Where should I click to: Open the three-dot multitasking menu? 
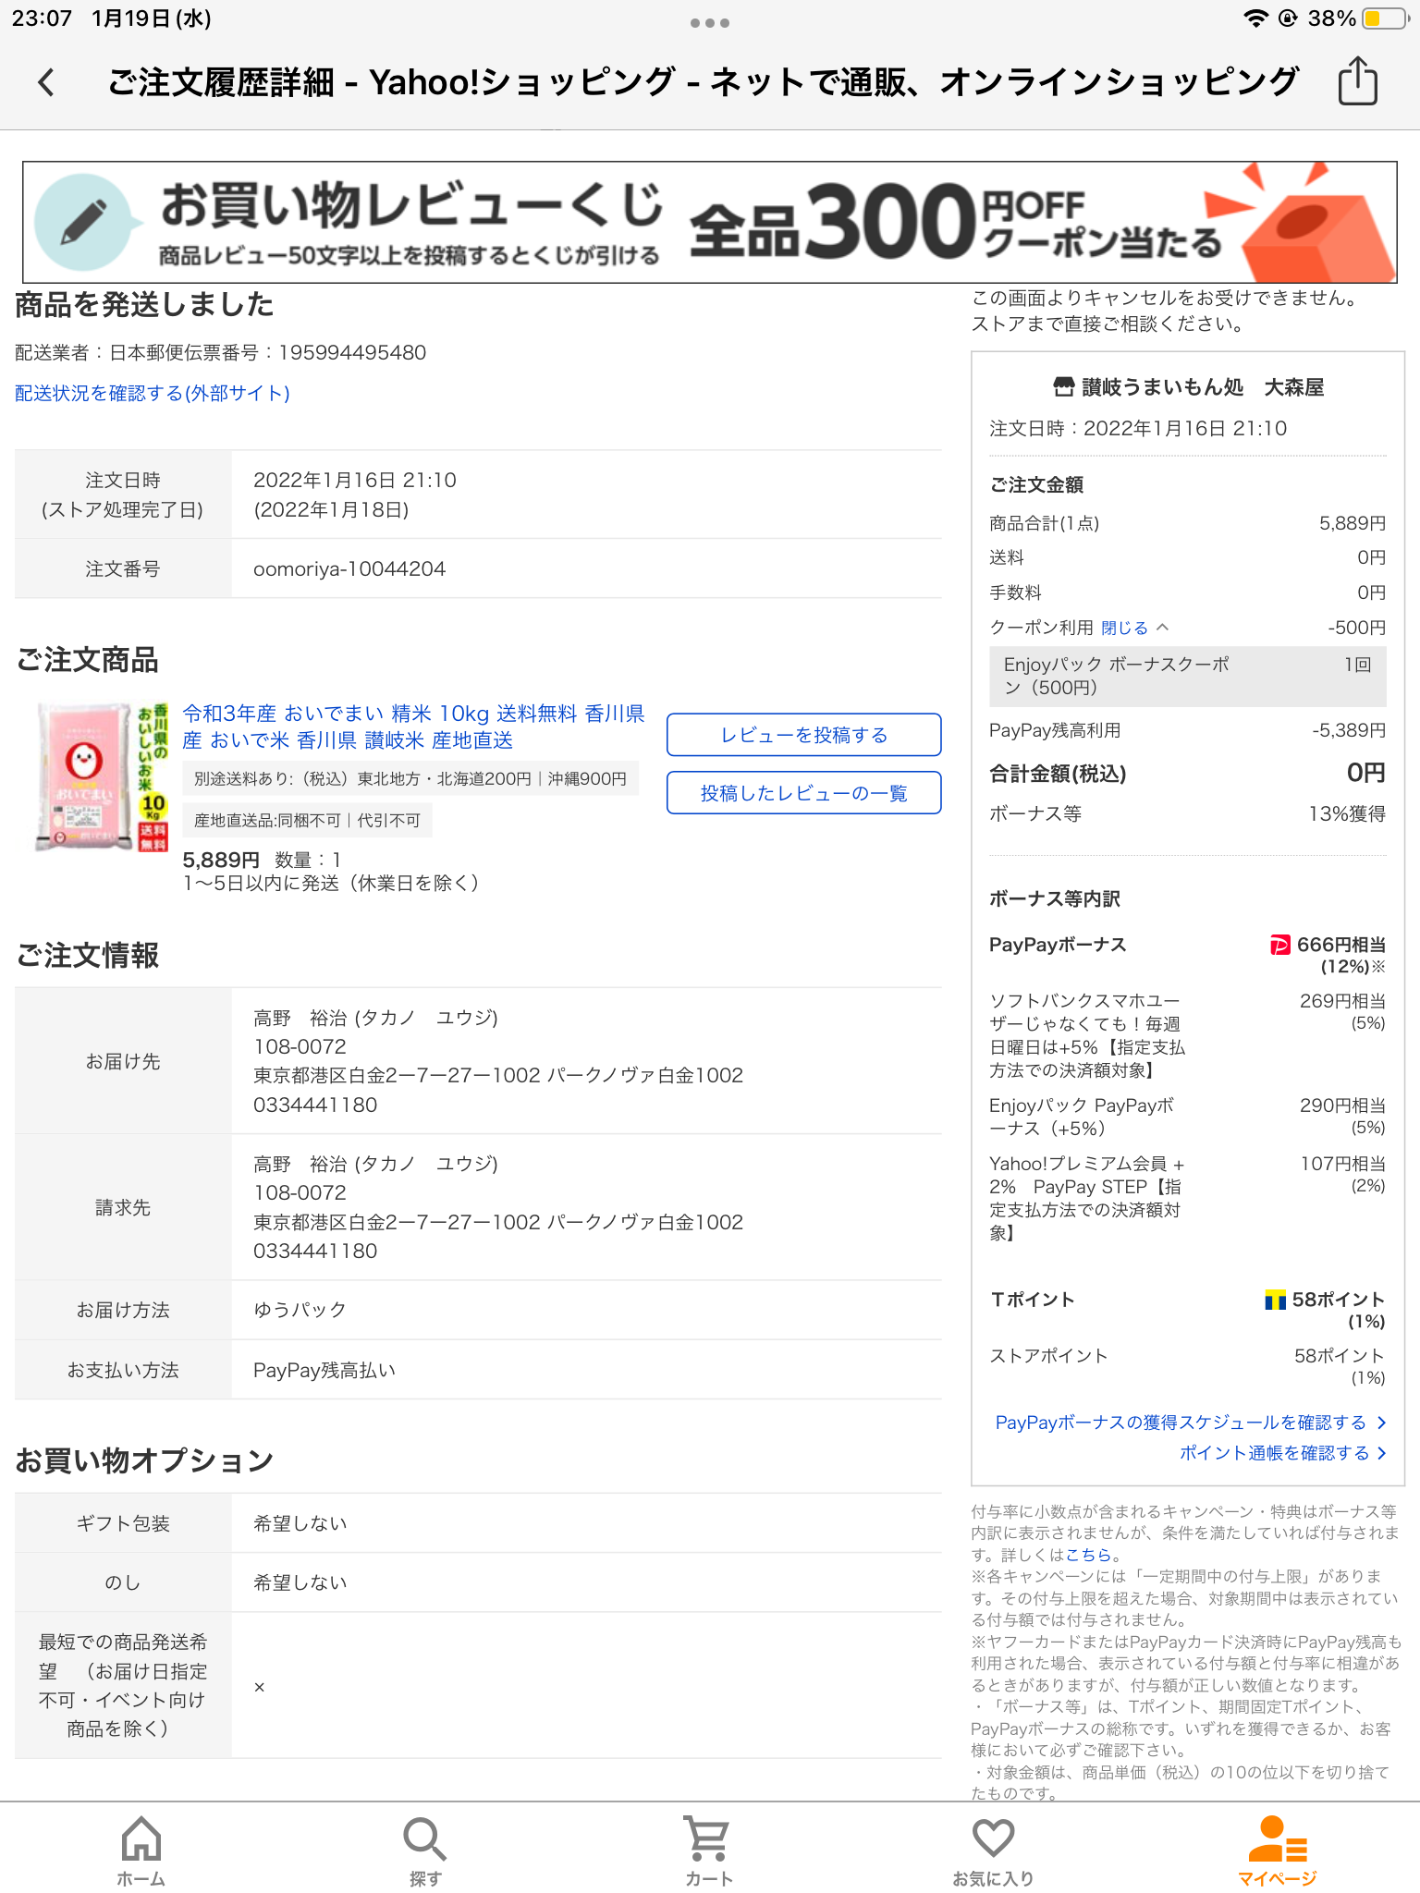[x=709, y=23]
